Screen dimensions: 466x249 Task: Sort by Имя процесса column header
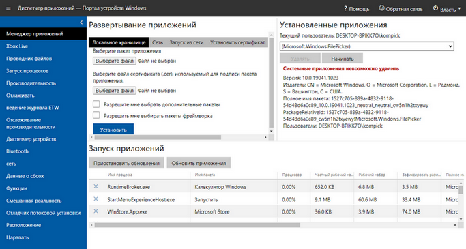(x=120, y=175)
